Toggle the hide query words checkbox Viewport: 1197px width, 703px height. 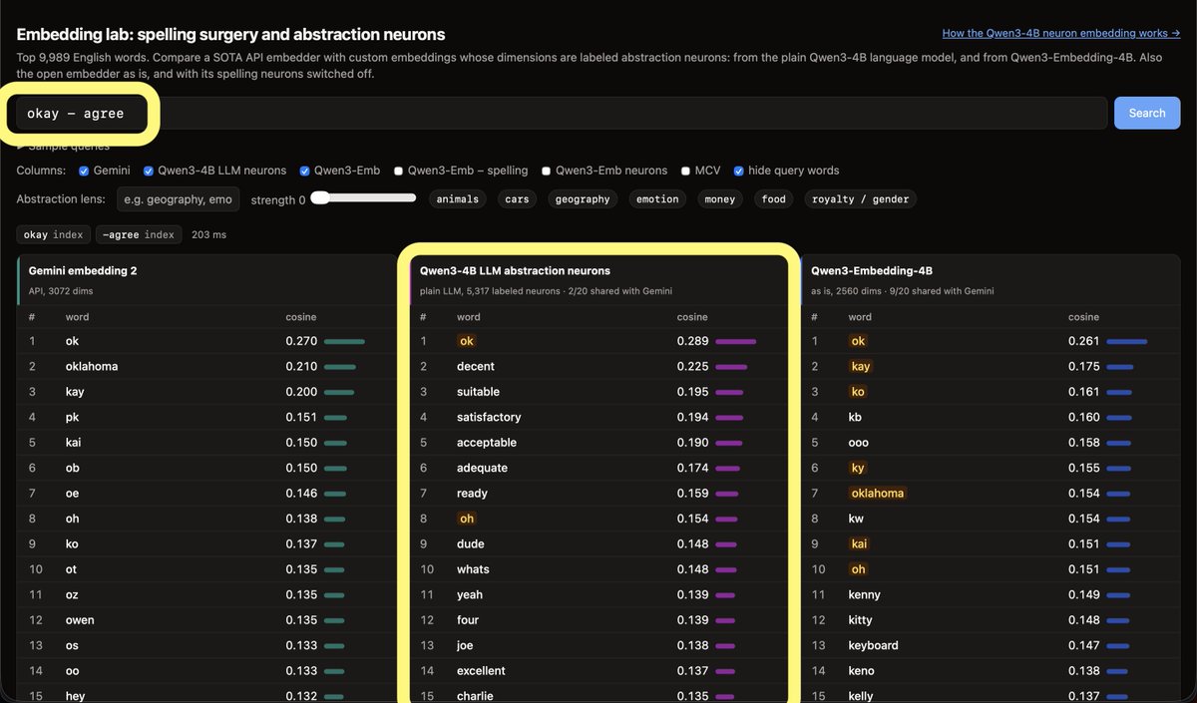(739, 171)
